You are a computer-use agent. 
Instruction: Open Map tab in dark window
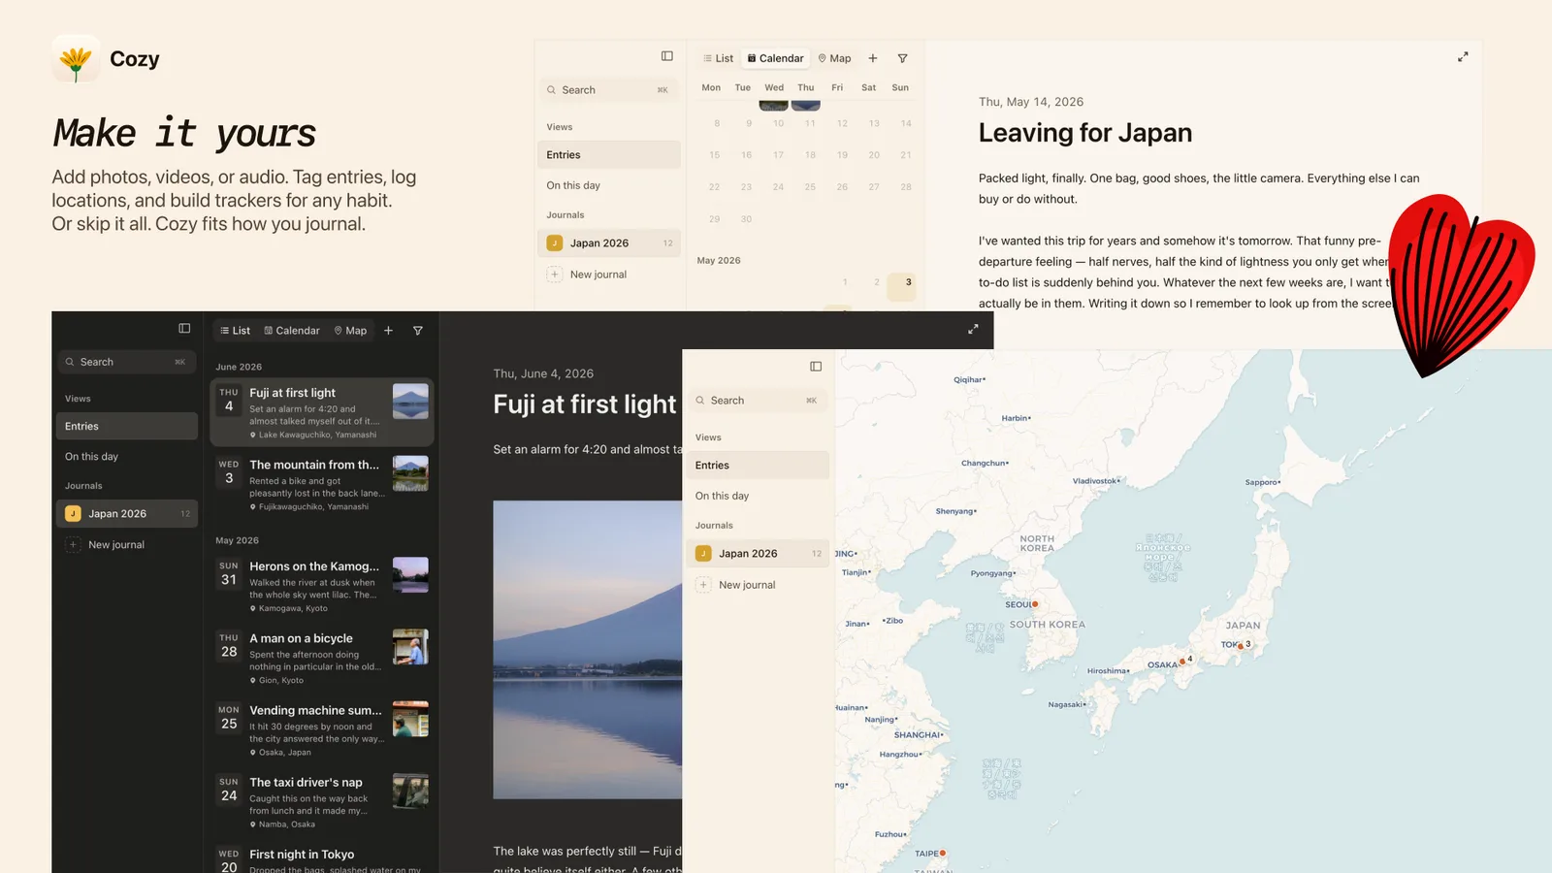click(x=350, y=331)
